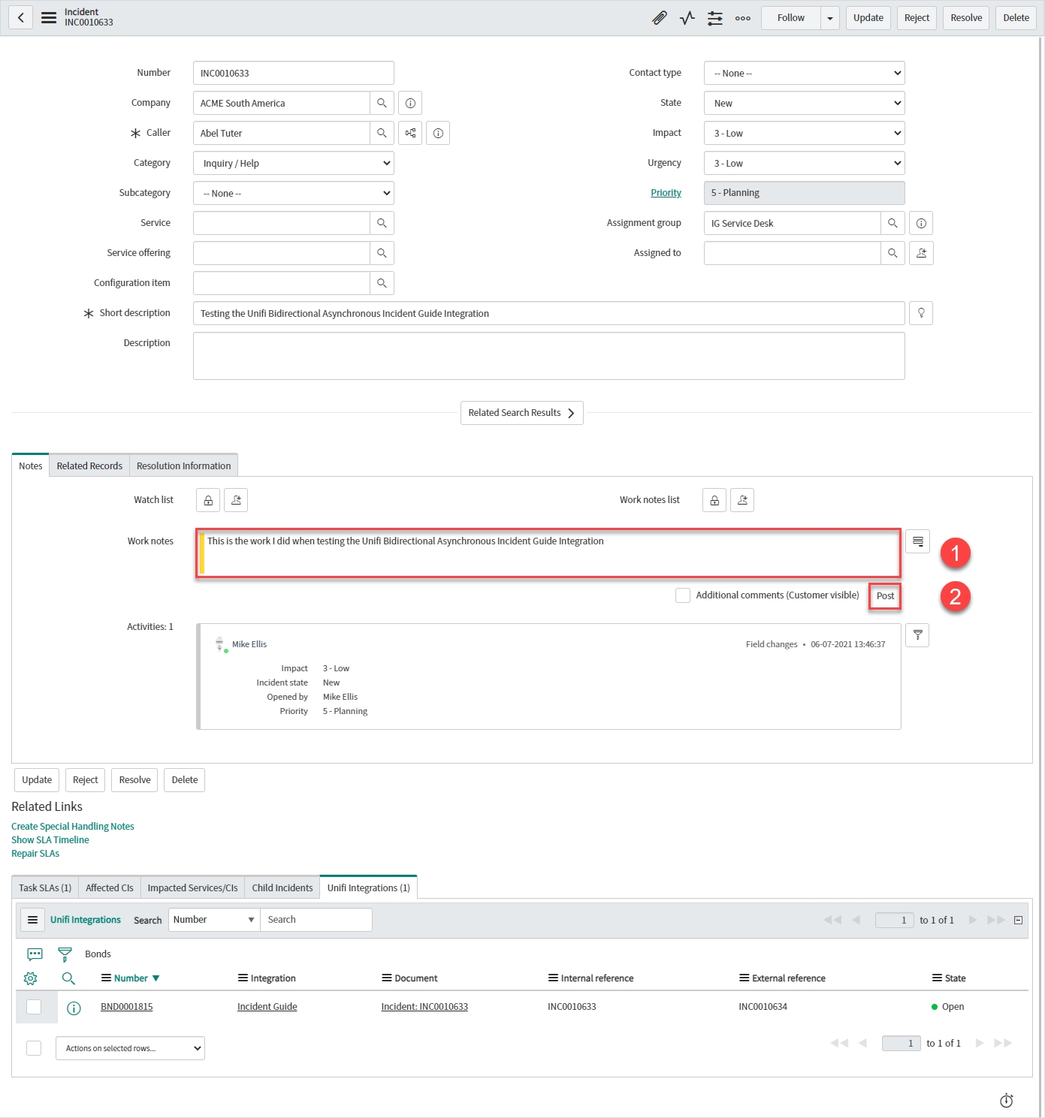Open the Task SLAs tab
1045x1118 pixels.
[x=45, y=887]
